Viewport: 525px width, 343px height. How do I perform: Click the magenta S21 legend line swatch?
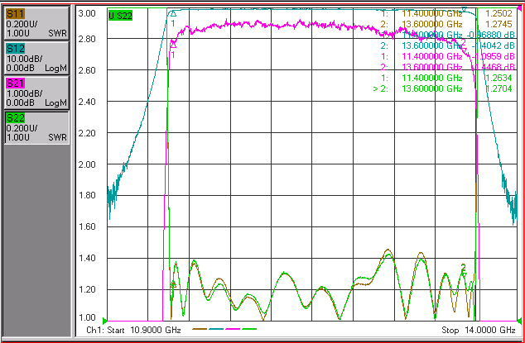(x=233, y=329)
